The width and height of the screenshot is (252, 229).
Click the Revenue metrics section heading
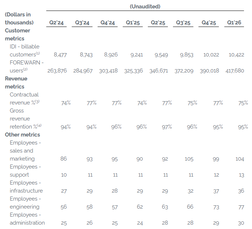[16, 83]
